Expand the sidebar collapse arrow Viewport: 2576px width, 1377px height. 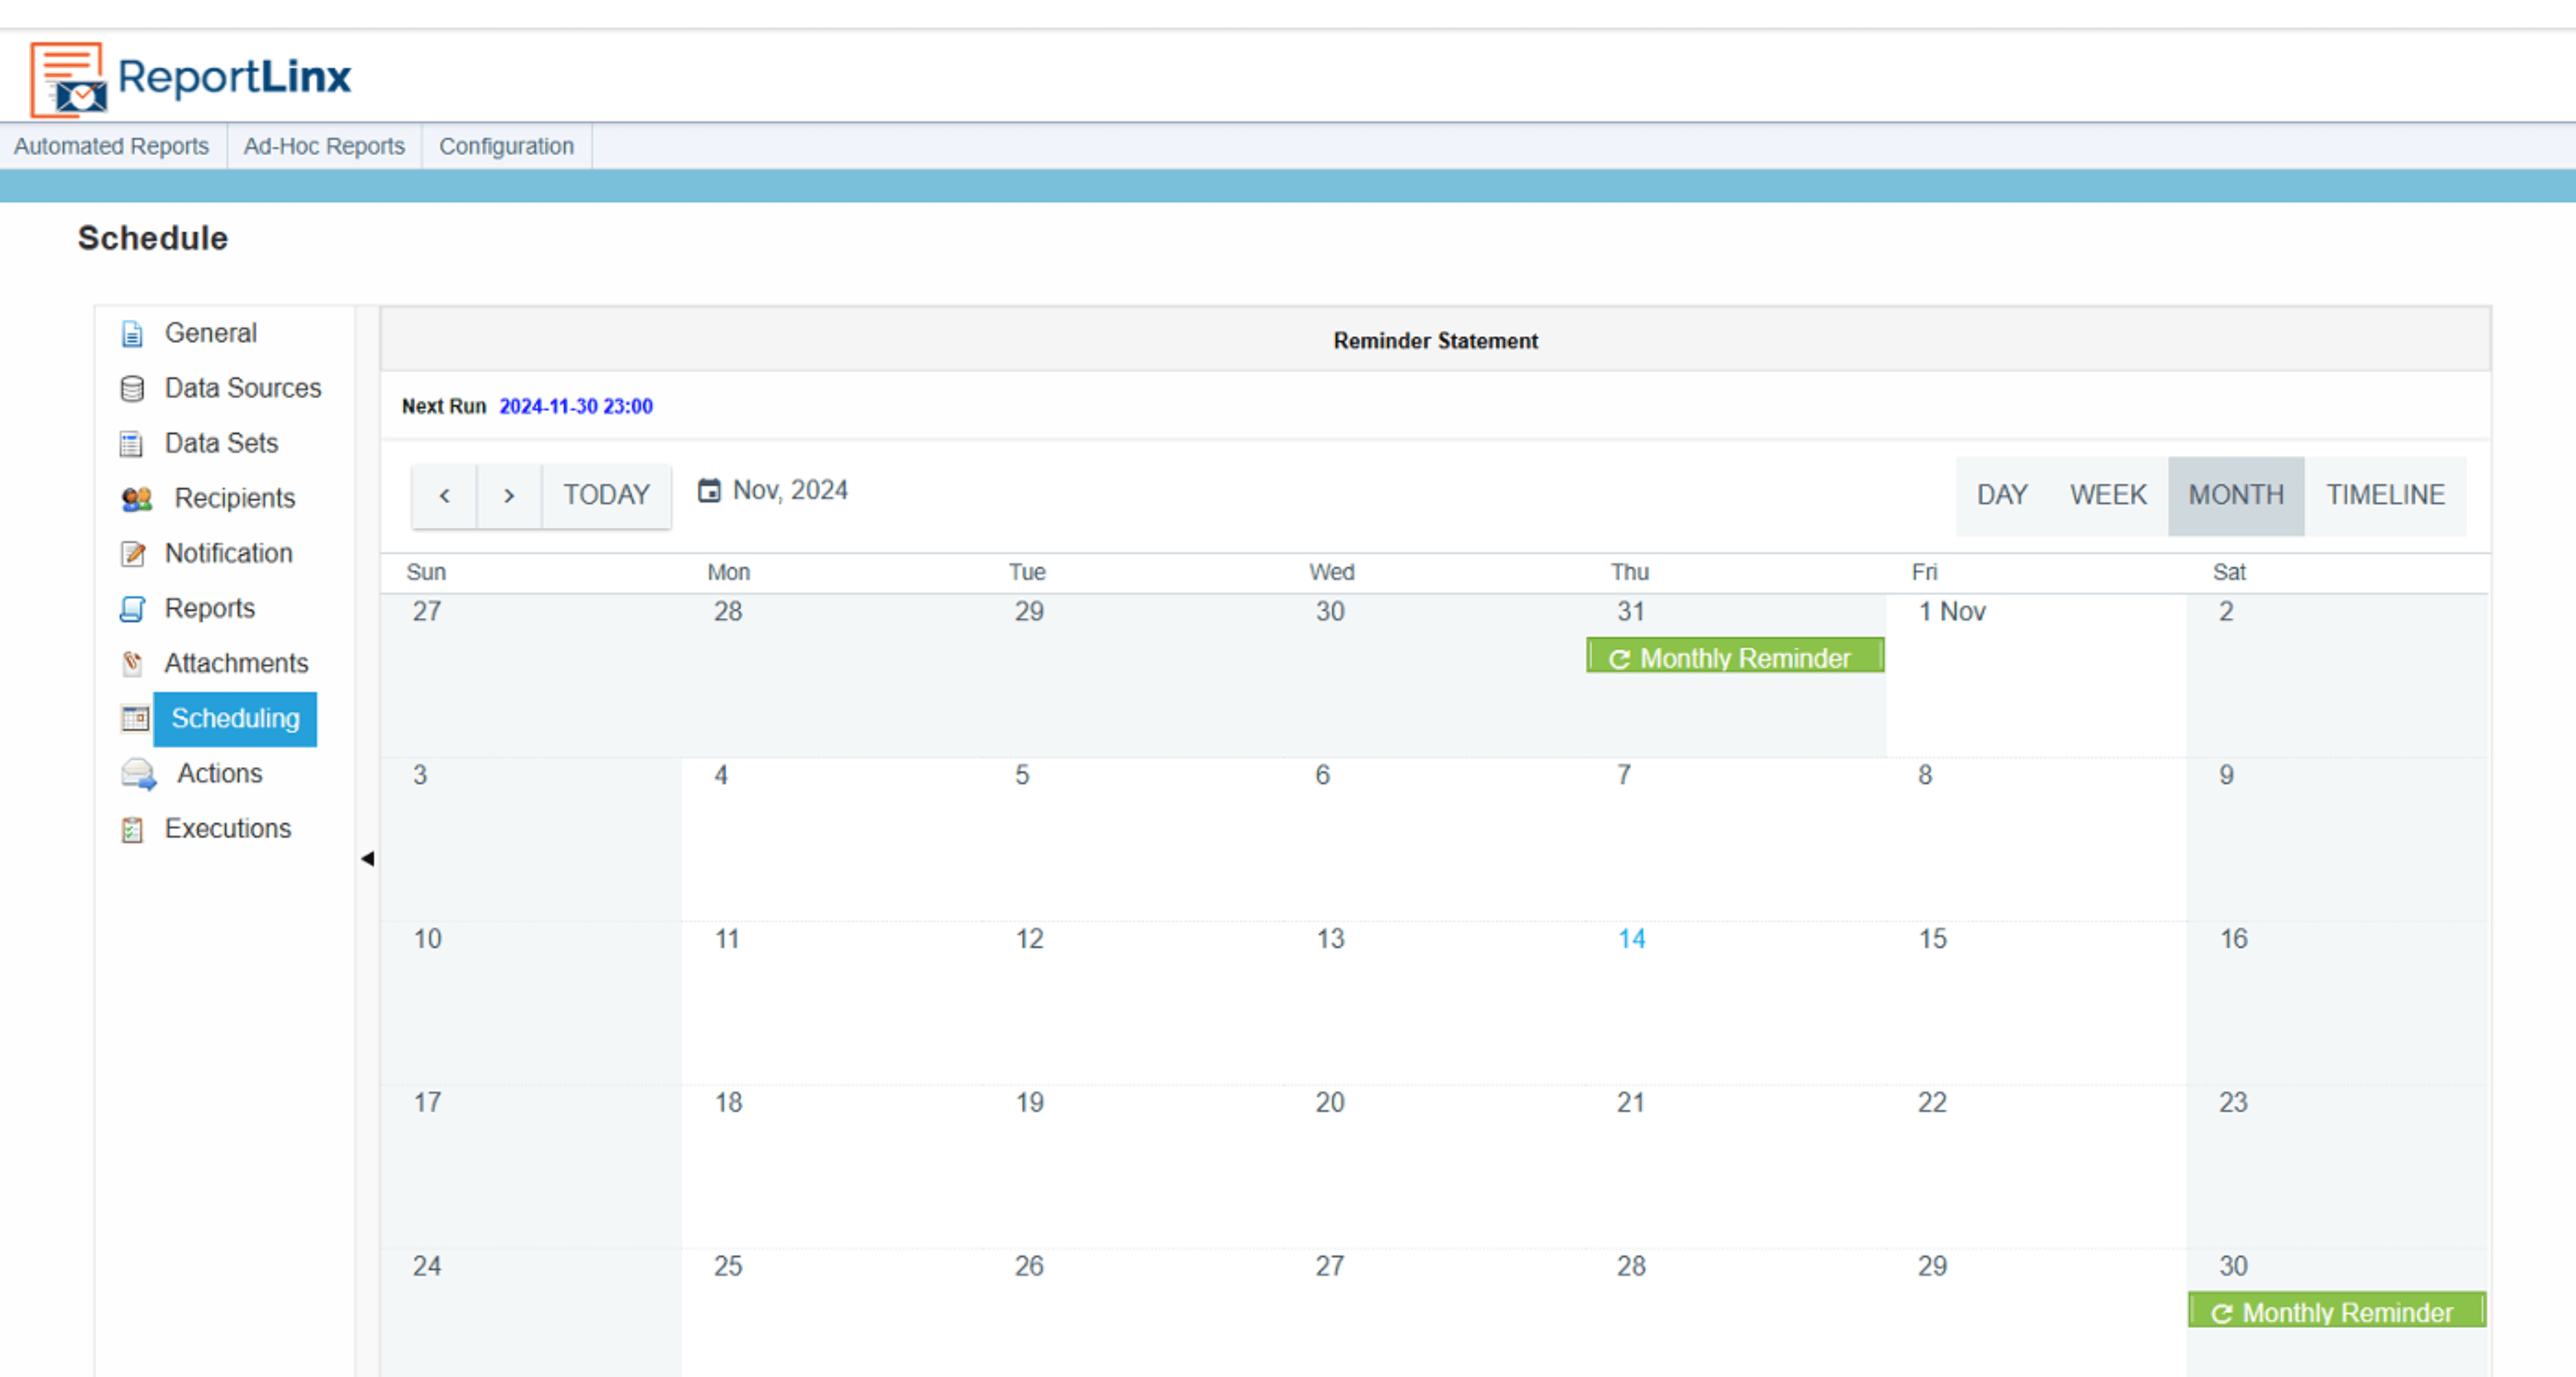366,858
